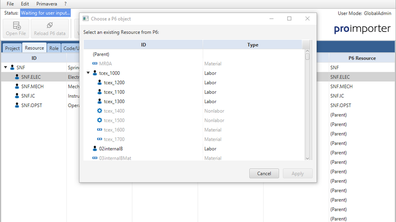Select the tcex_1200 labor person icon
The height and width of the screenshot is (222, 396).
99,83
